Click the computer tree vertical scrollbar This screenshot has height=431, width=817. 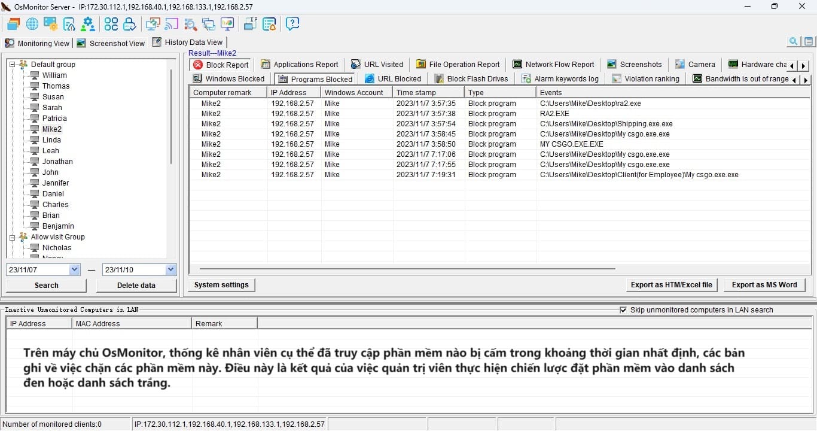(171, 117)
